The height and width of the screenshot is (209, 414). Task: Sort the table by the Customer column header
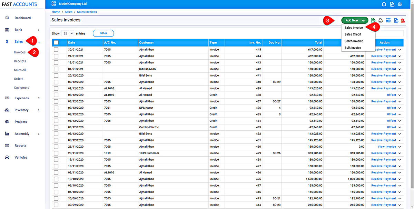point(146,42)
